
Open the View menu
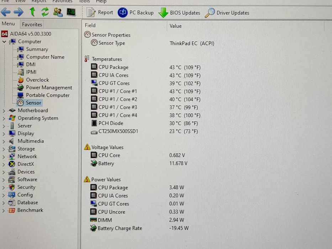(20, 1)
